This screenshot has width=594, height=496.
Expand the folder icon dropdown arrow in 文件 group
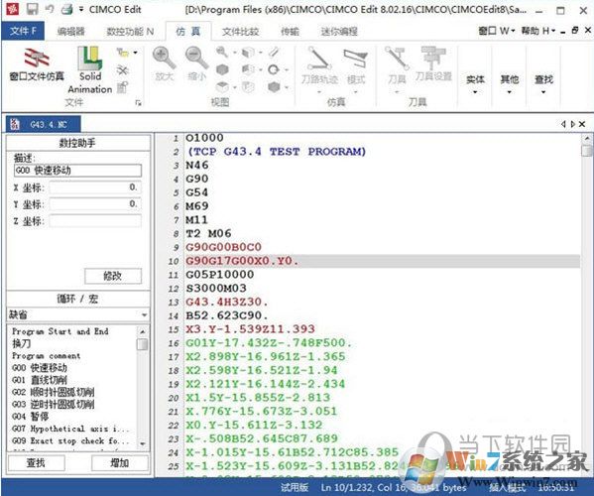pos(135,53)
